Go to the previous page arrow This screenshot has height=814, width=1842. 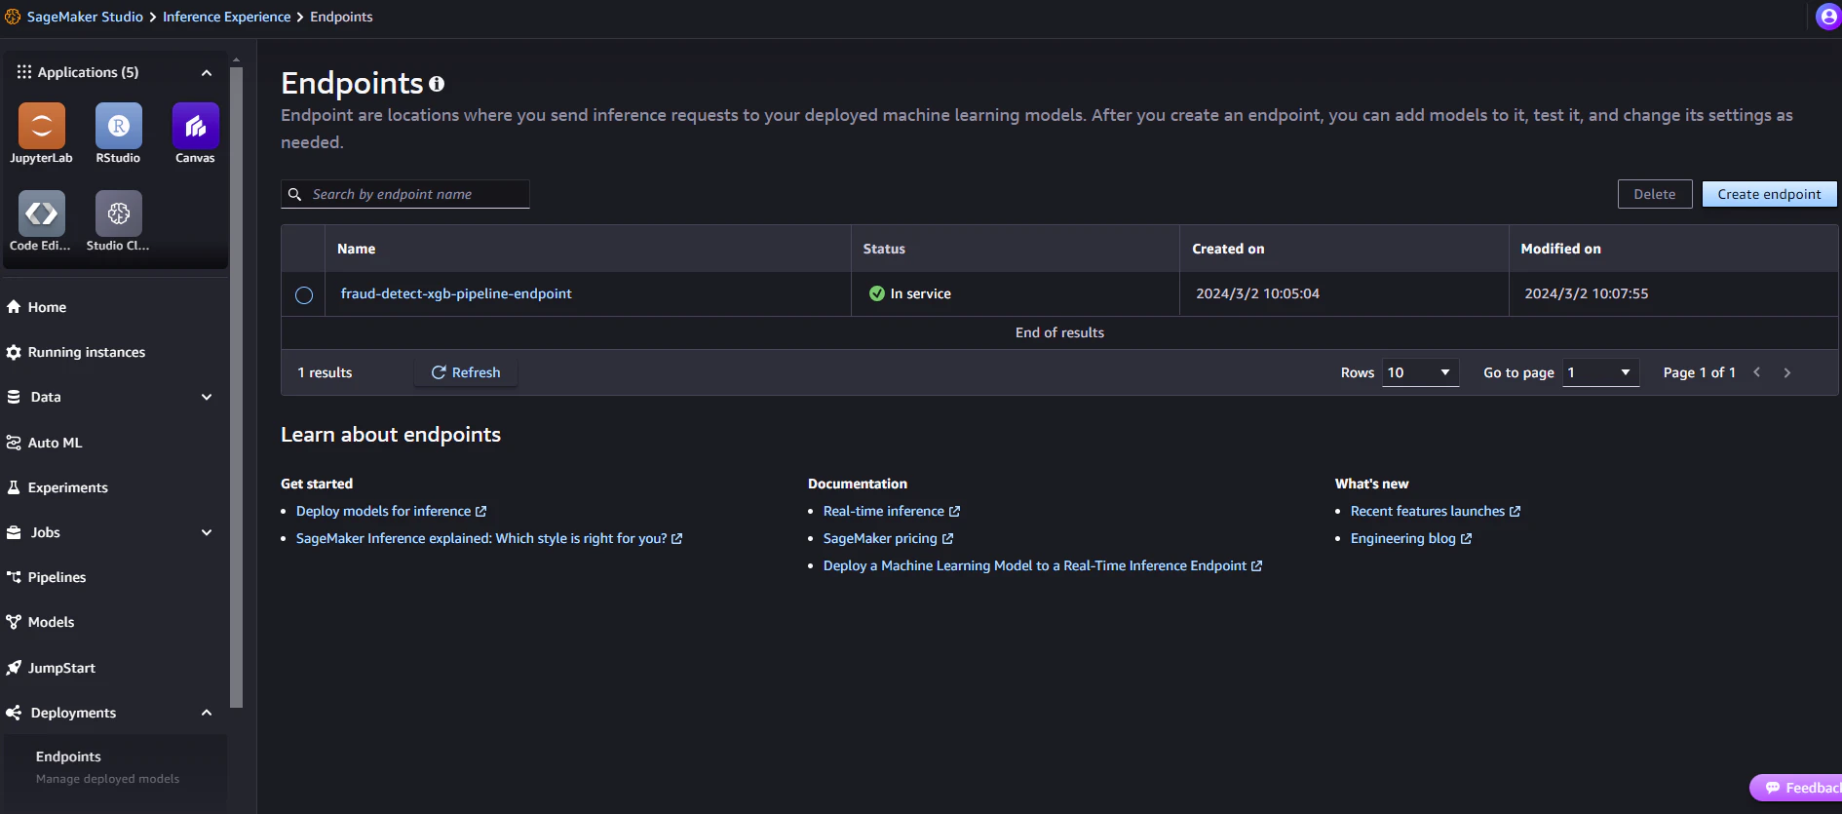tap(1757, 372)
